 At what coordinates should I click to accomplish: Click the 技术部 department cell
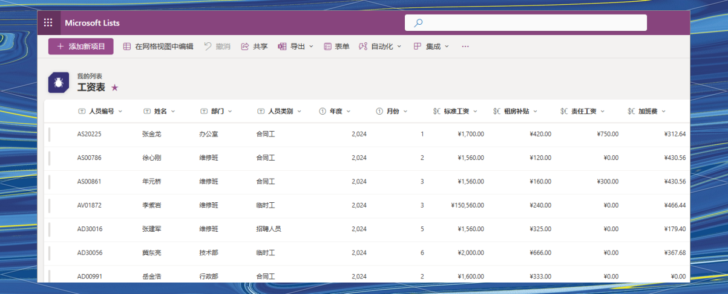(209, 253)
